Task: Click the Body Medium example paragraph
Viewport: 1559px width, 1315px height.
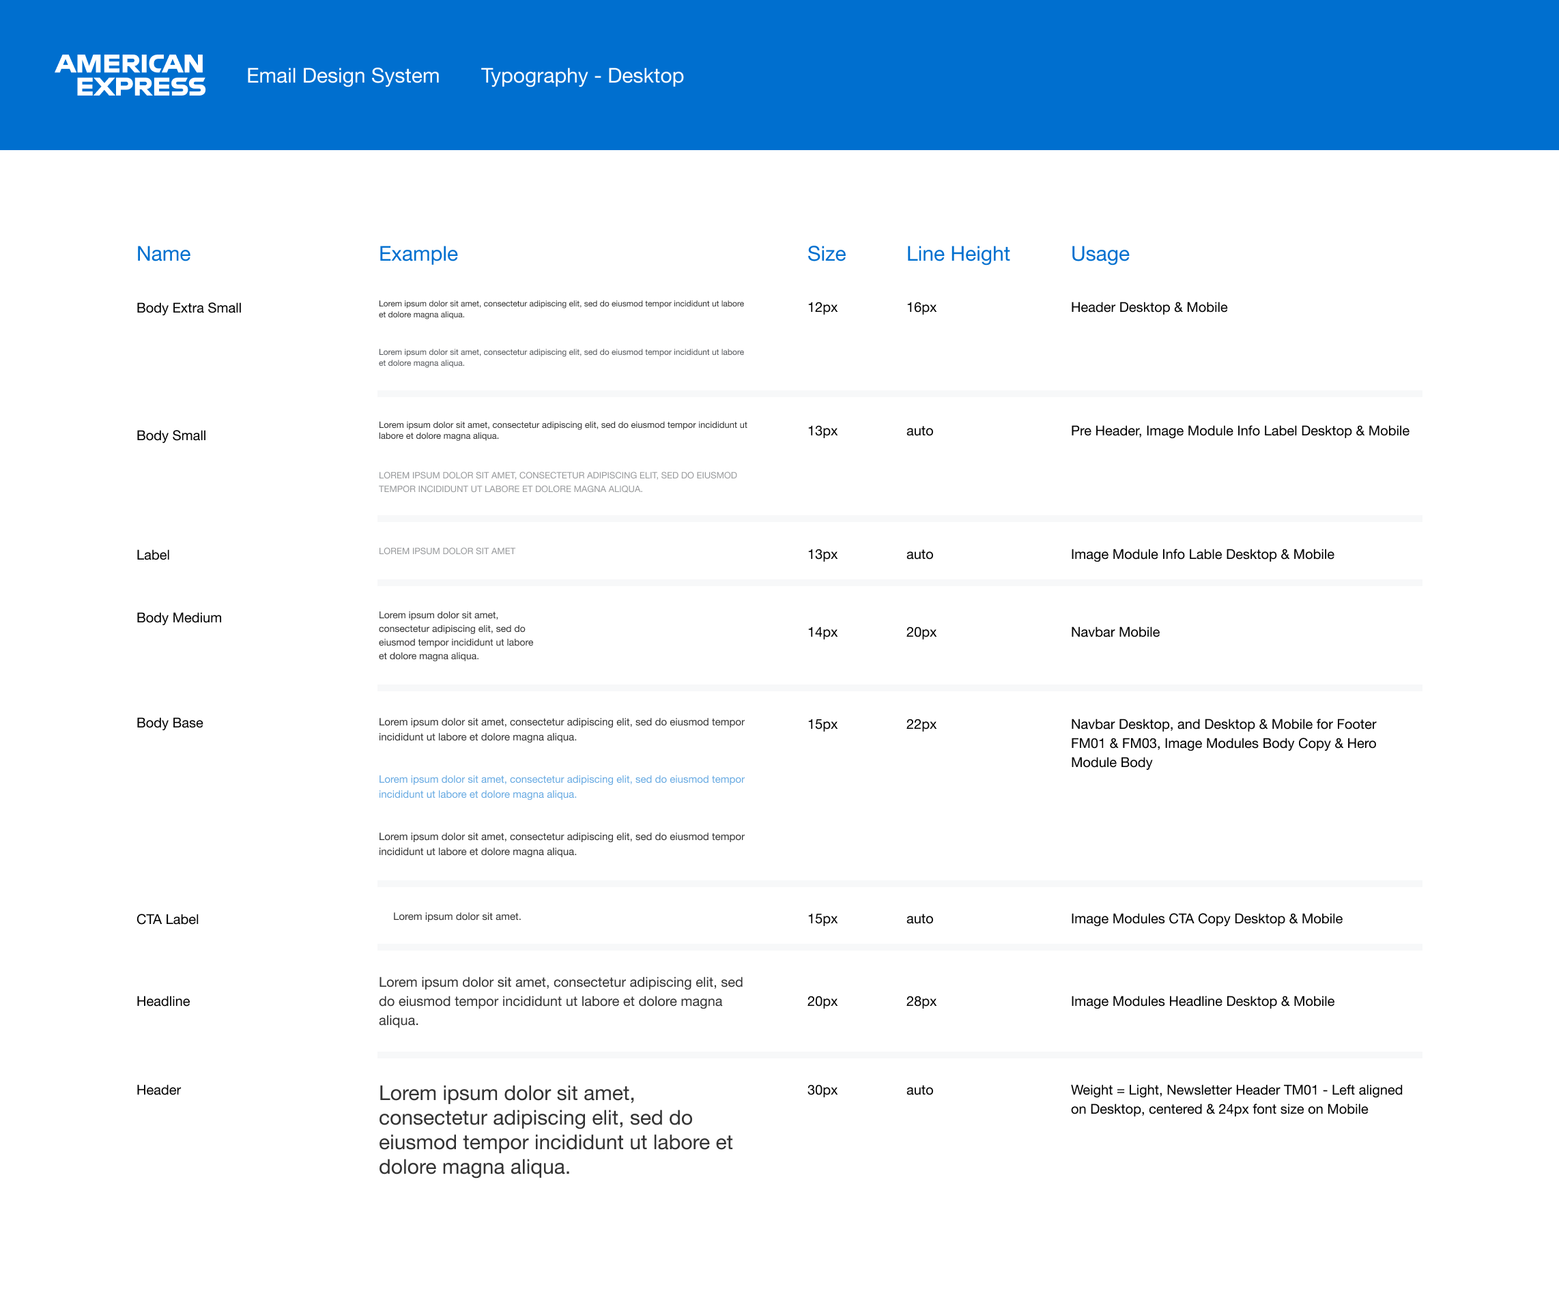Action: pyautogui.click(x=455, y=635)
